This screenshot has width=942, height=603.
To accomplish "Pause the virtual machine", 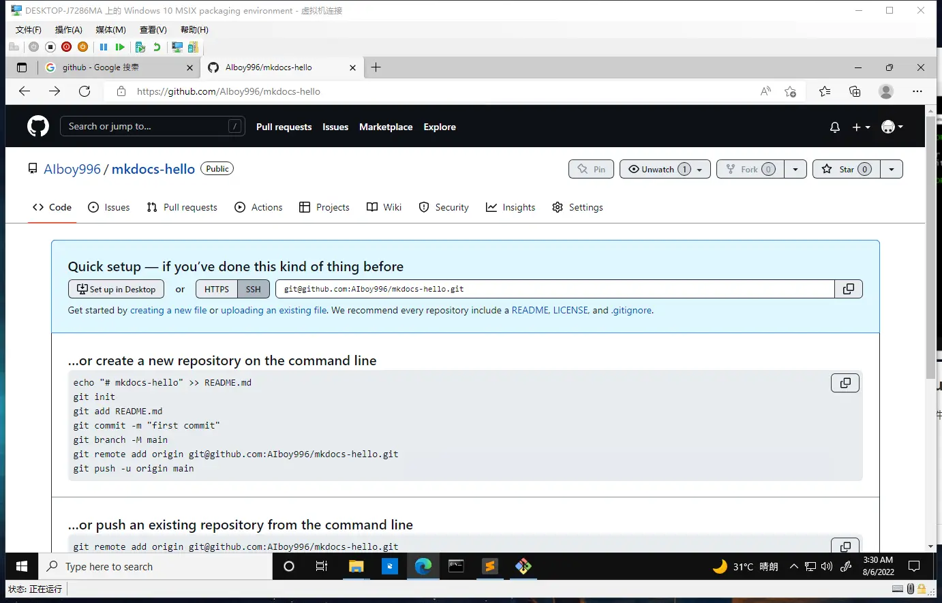I will [x=104, y=47].
